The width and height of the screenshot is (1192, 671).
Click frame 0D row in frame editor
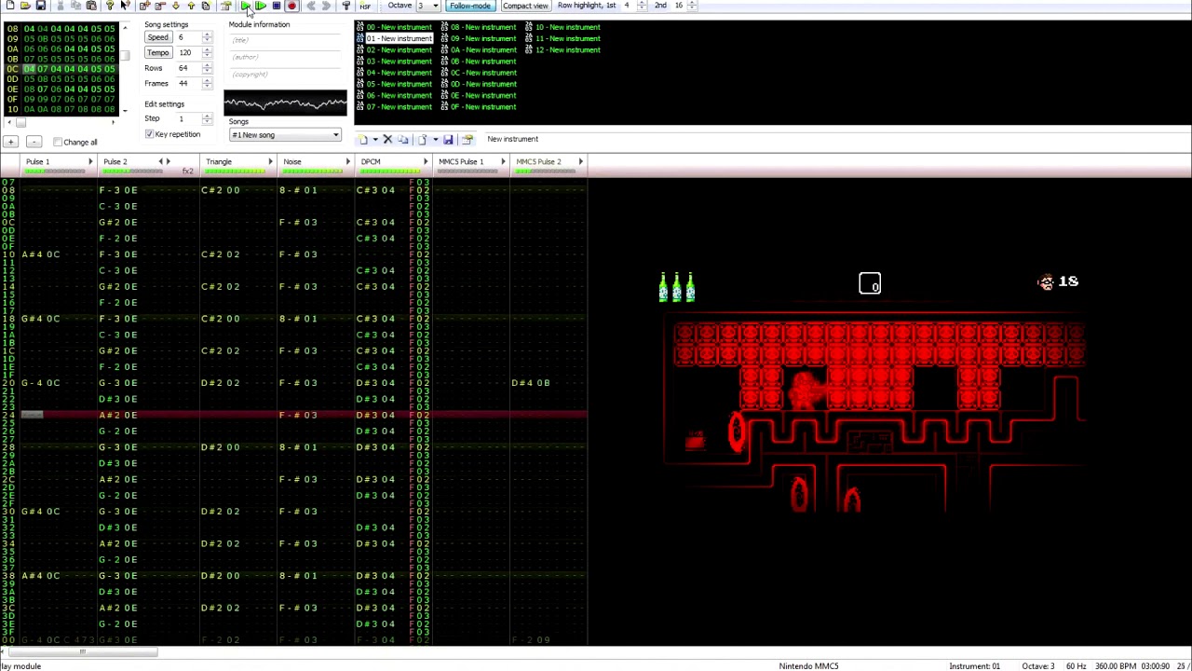click(x=61, y=79)
